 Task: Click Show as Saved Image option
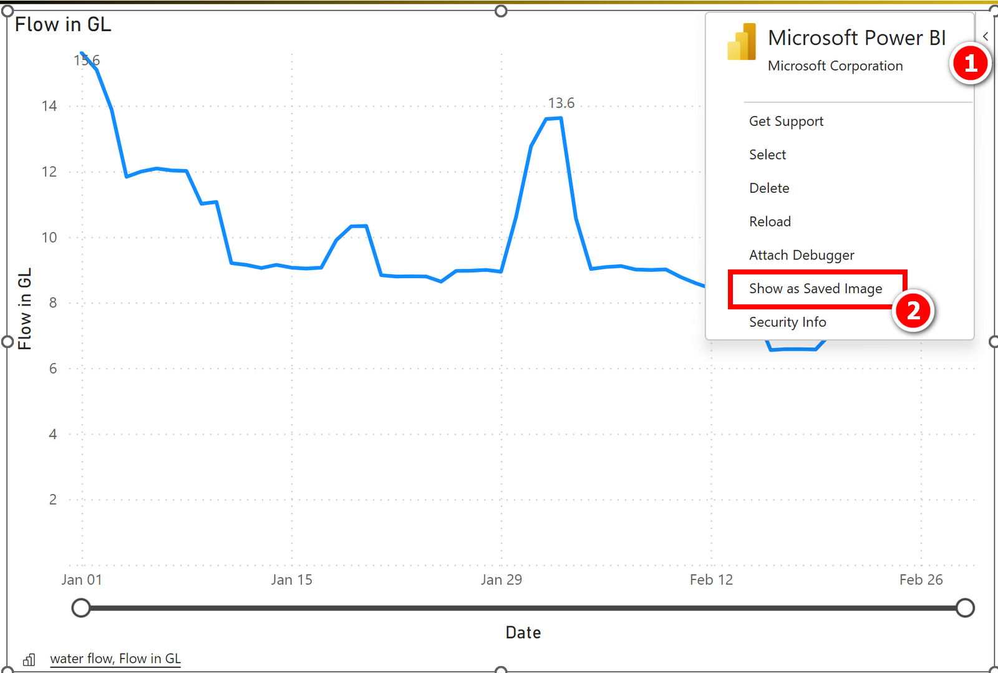pyautogui.click(x=815, y=289)
